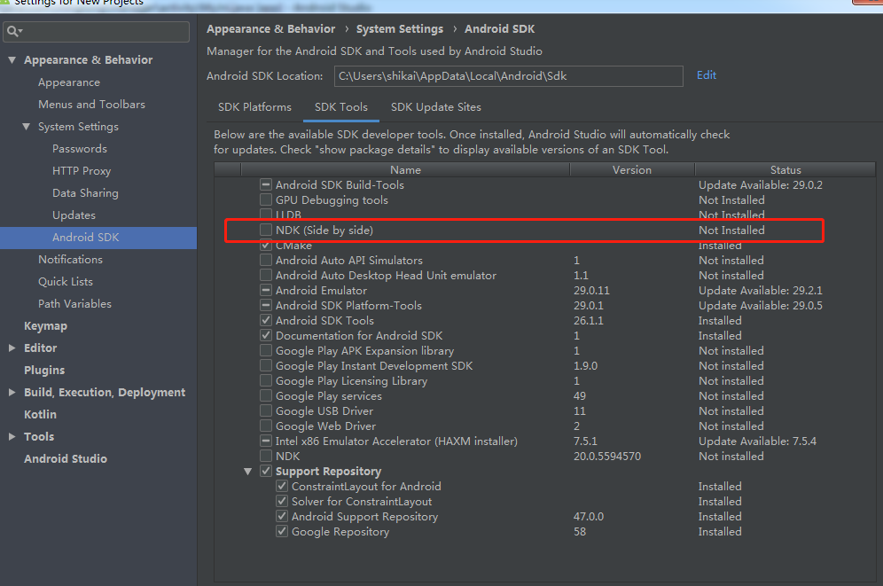Image resolution: width=883 pixels, height=586 pixels.
Task: Enable the NDK (Side by side) checkbox
Action: (x=266, y=230)
